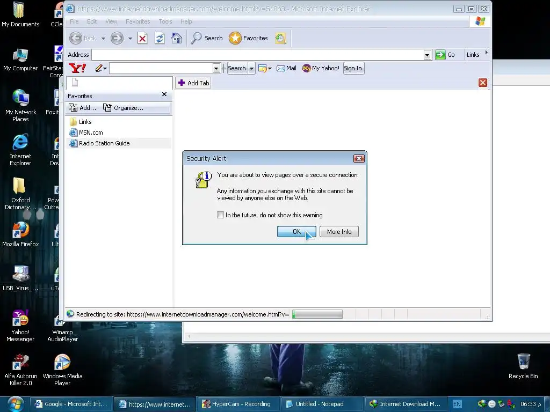
Task: Open Yahoo Search button dropdown arrow
Action: [x=251, y=68]
